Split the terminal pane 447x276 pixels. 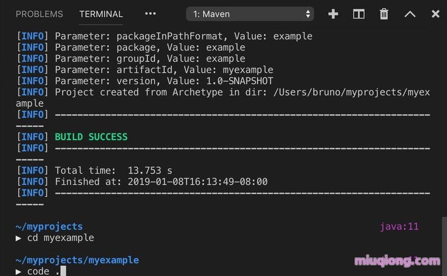click(x=359, y=14)
